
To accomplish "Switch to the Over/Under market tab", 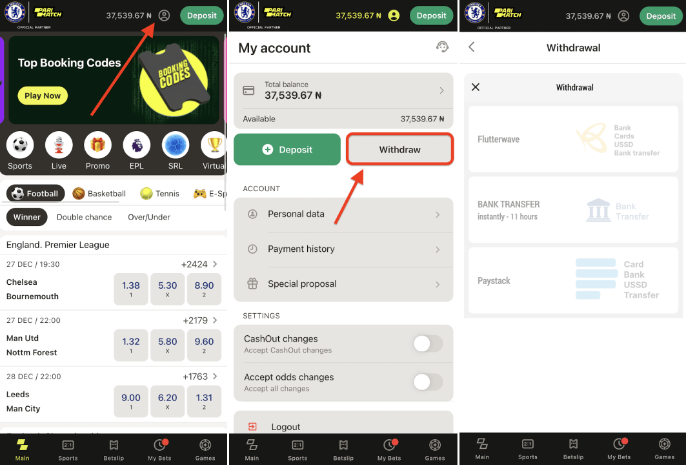I will point(149,217).
